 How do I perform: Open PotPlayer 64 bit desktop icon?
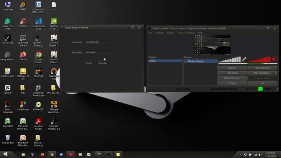coord(23,74)
